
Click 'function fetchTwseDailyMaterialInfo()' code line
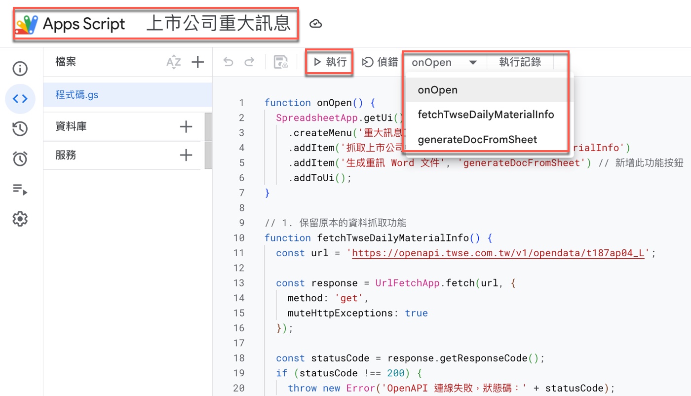pos(378,238)
